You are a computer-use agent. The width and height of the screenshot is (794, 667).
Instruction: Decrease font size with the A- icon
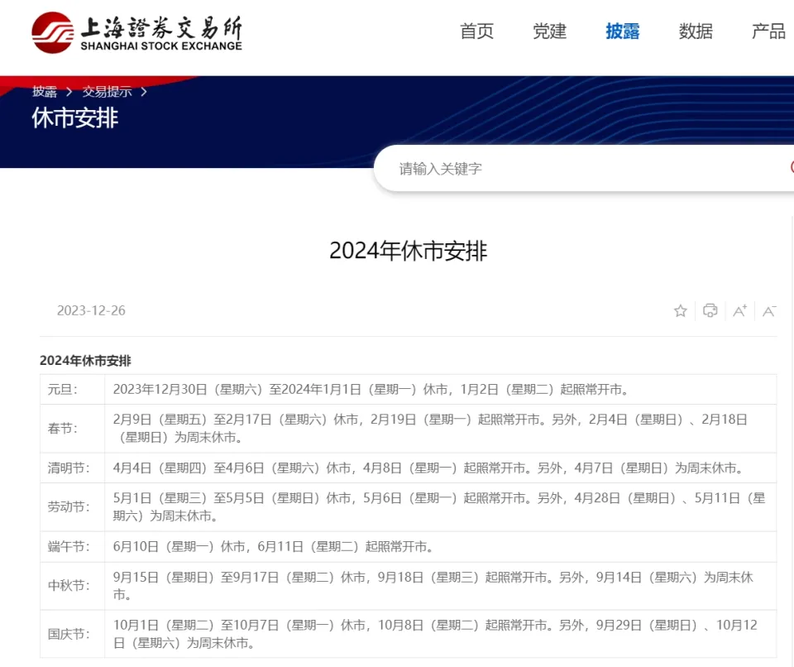(x=769, y=311)
